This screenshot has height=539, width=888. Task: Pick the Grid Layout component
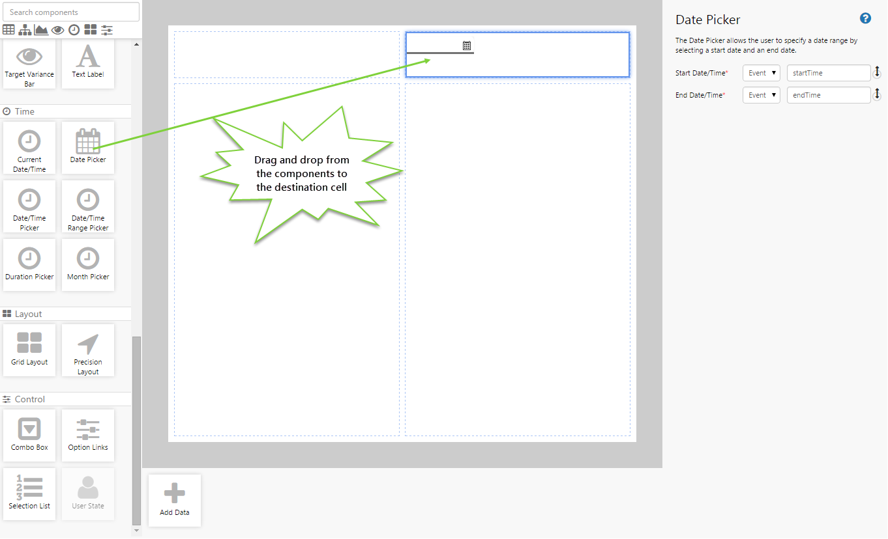(x=29, y=350)
